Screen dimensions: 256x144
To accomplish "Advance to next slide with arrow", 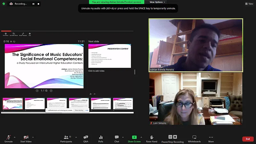I will coord(51,91).
